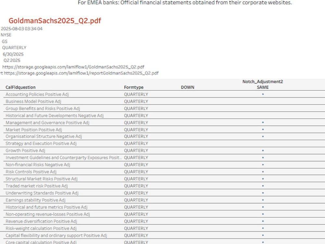Viewport: 325px width, 244px height.
Task: Select Traded market risk Positive Adj label
Action: tap(37, 186)
